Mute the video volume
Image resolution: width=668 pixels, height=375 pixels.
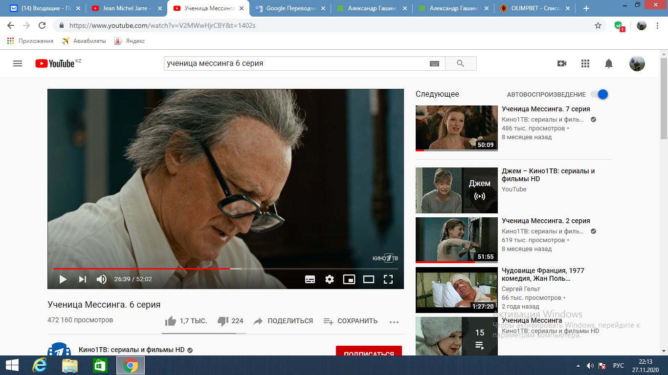click(101, 279)
